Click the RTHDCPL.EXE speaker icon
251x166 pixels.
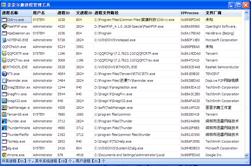coord(4,67)
